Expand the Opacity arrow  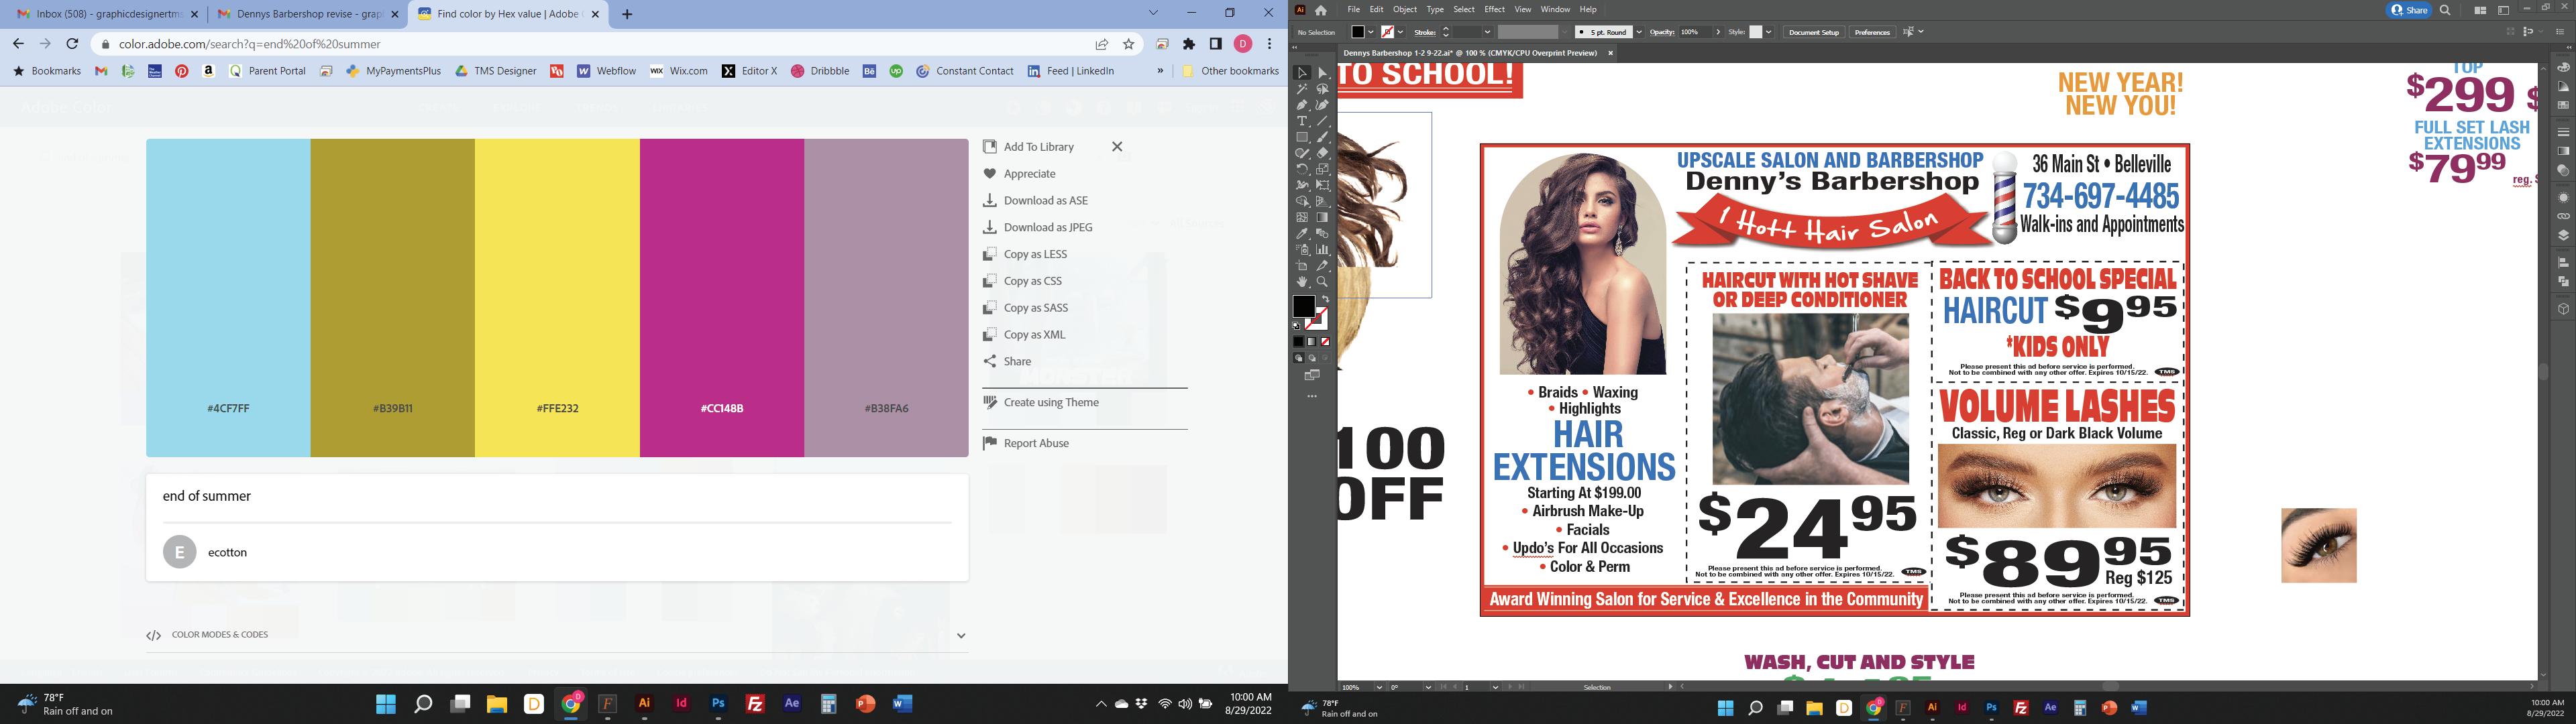click(1718, 32)
